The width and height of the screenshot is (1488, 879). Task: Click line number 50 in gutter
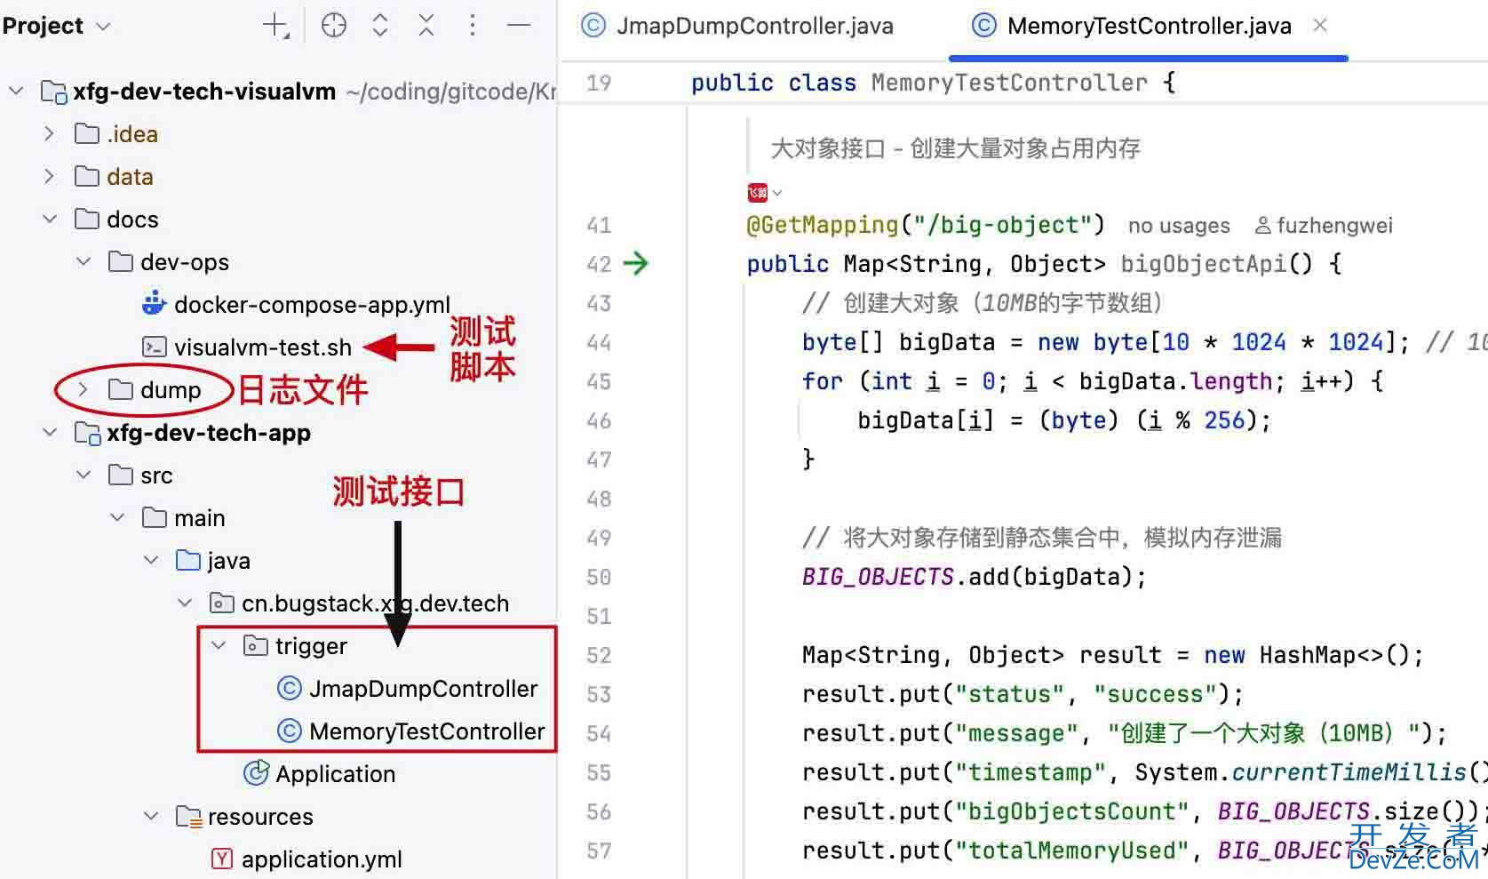599,577
